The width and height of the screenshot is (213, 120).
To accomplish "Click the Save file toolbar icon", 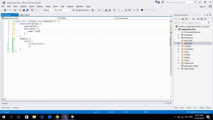I will [x=24, y=10].
